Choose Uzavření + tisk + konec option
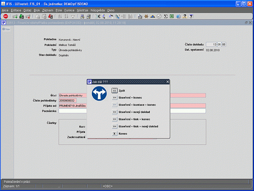 115,119
